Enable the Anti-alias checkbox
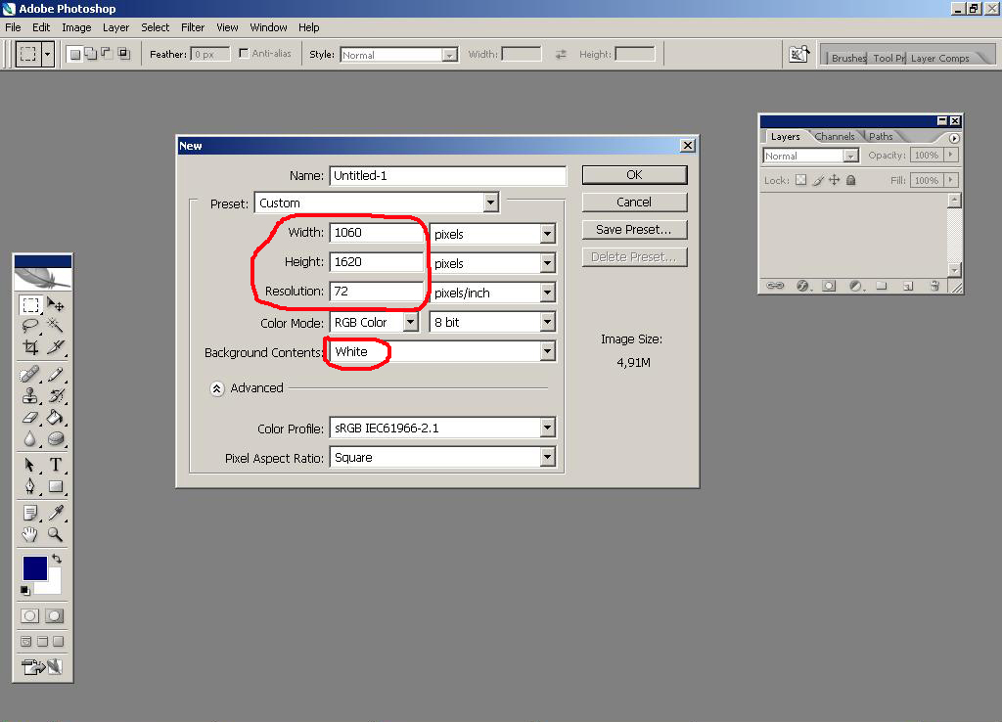Image resolution: width=1002 pixels, height=722 pixels. 244,53
